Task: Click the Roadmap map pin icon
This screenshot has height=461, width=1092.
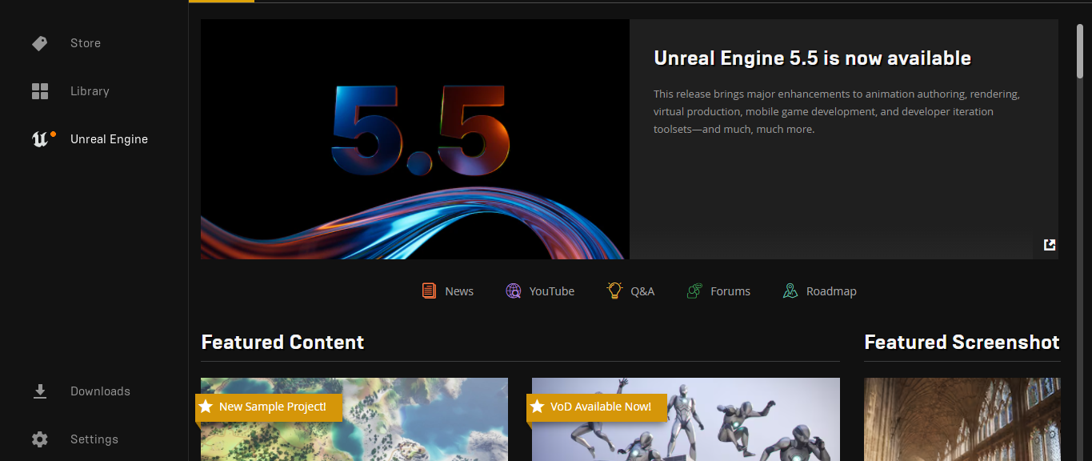Action: pos(790,291)
